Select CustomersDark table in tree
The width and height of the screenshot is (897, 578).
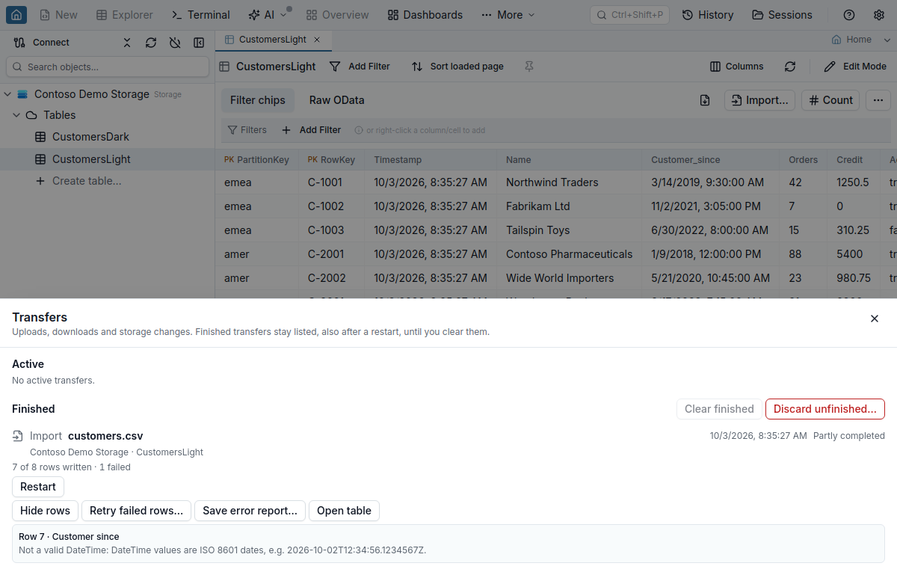[90, 137]
